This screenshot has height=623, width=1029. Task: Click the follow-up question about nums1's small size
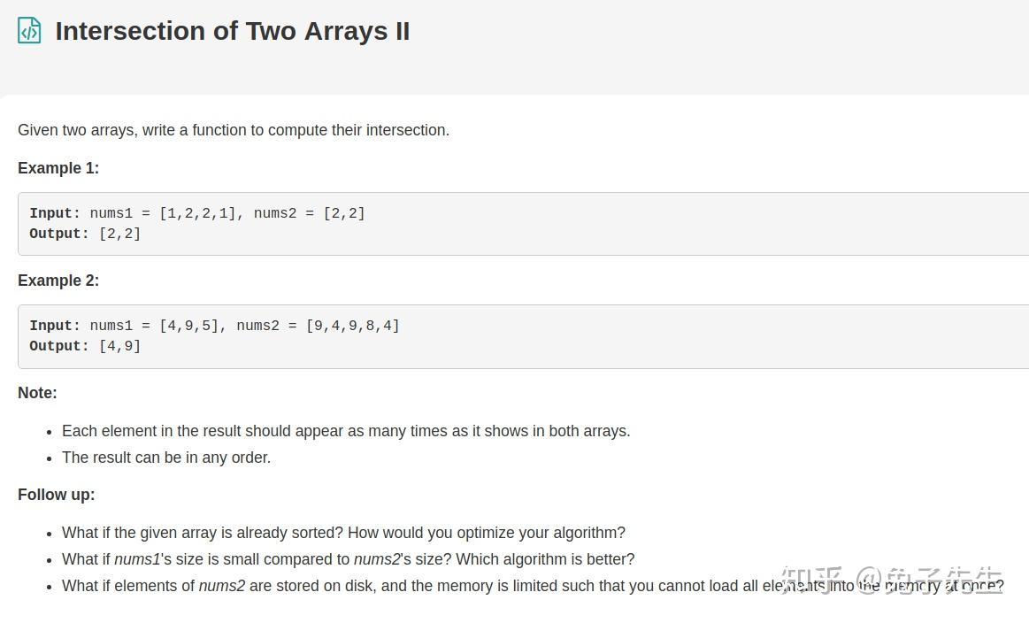(348, 559)
